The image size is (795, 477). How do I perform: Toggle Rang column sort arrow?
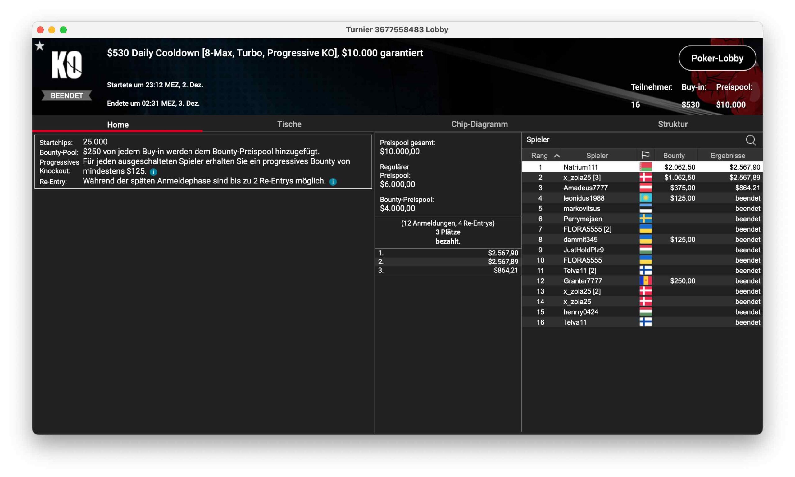pyautogui.click(x=556, y=156)
